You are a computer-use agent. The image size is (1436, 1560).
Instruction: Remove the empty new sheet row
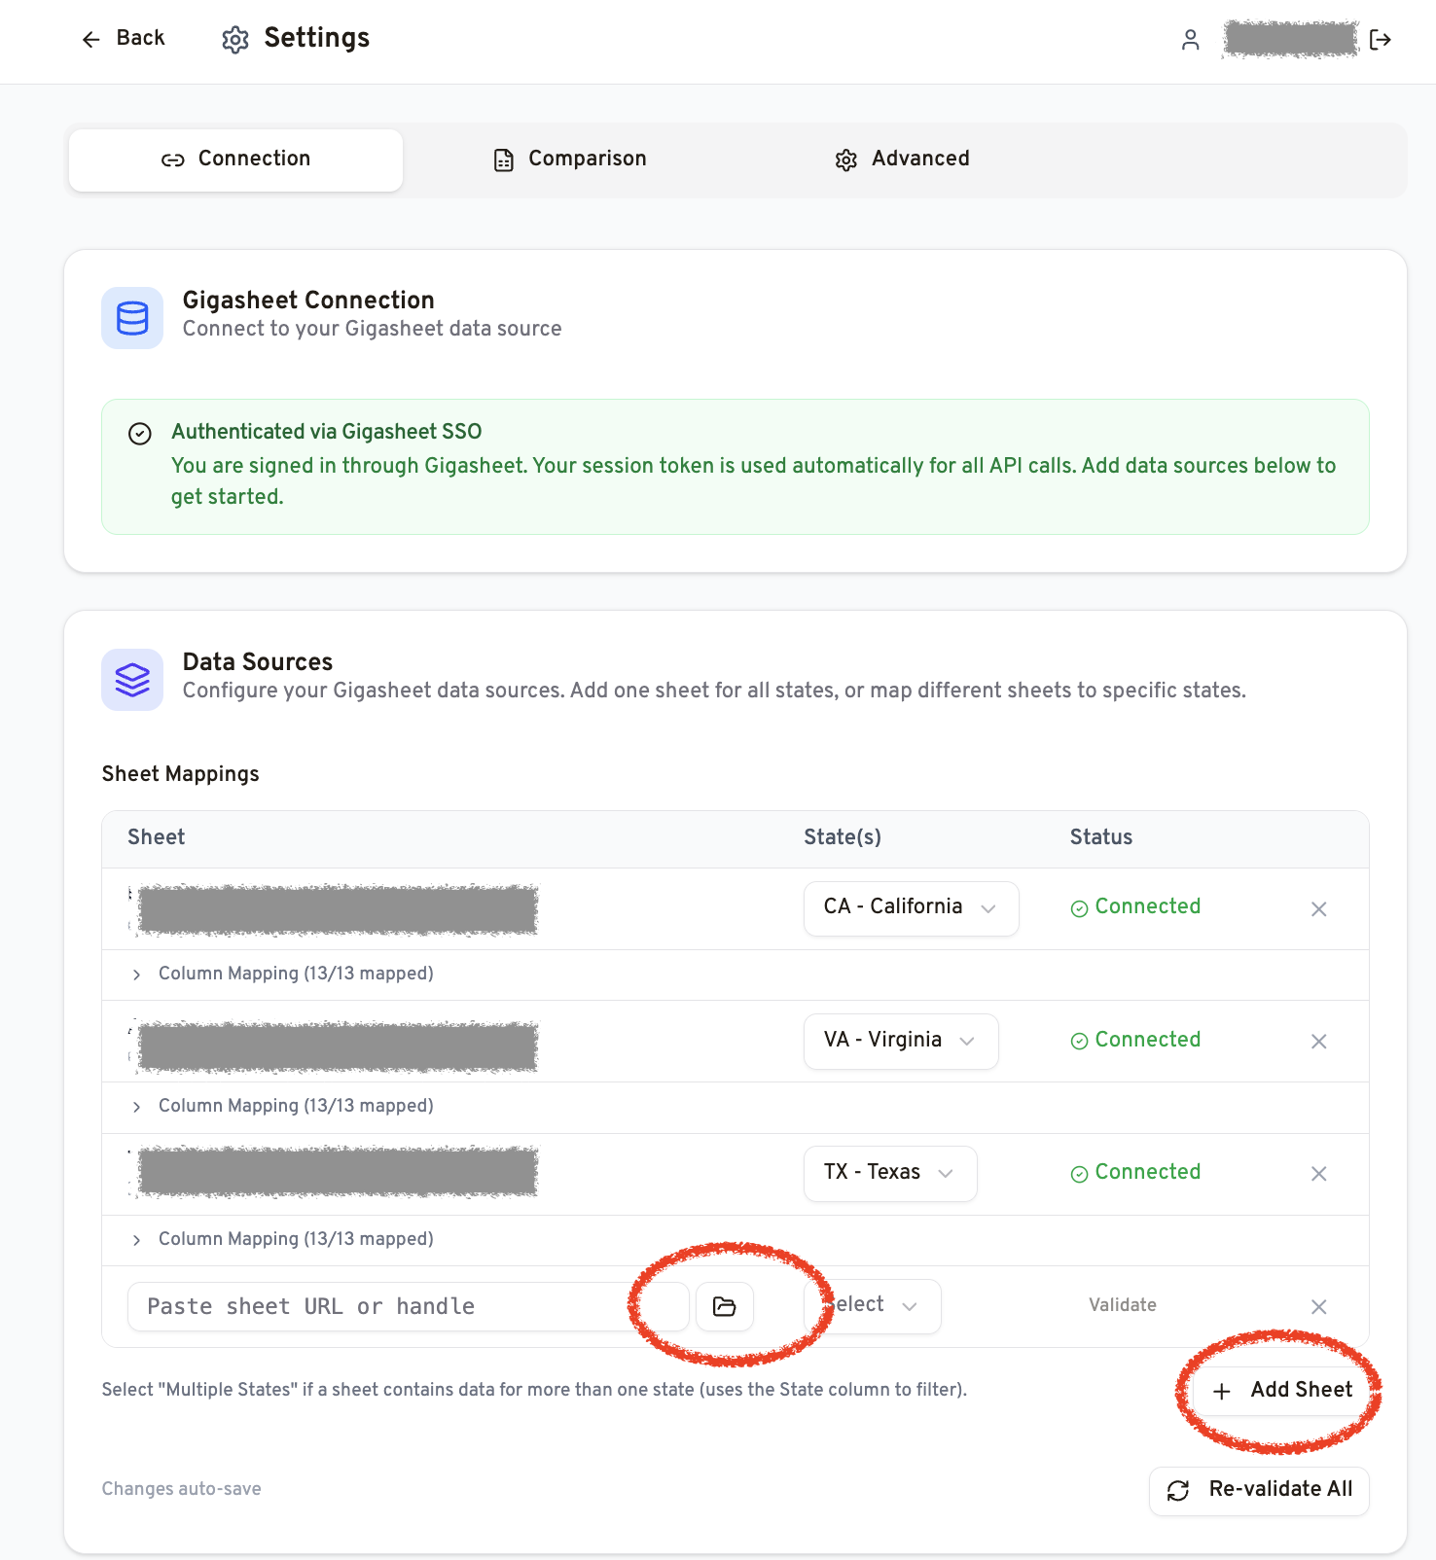(1318, 1307)
